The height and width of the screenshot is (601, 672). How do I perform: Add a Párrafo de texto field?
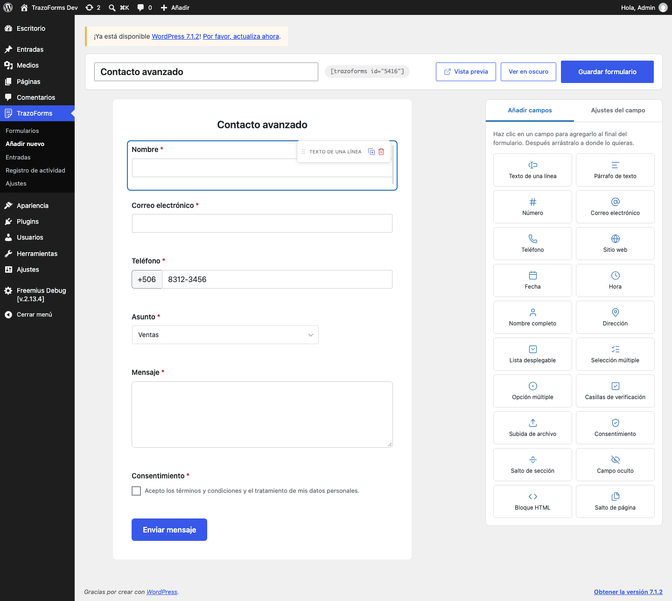point(615,170)
